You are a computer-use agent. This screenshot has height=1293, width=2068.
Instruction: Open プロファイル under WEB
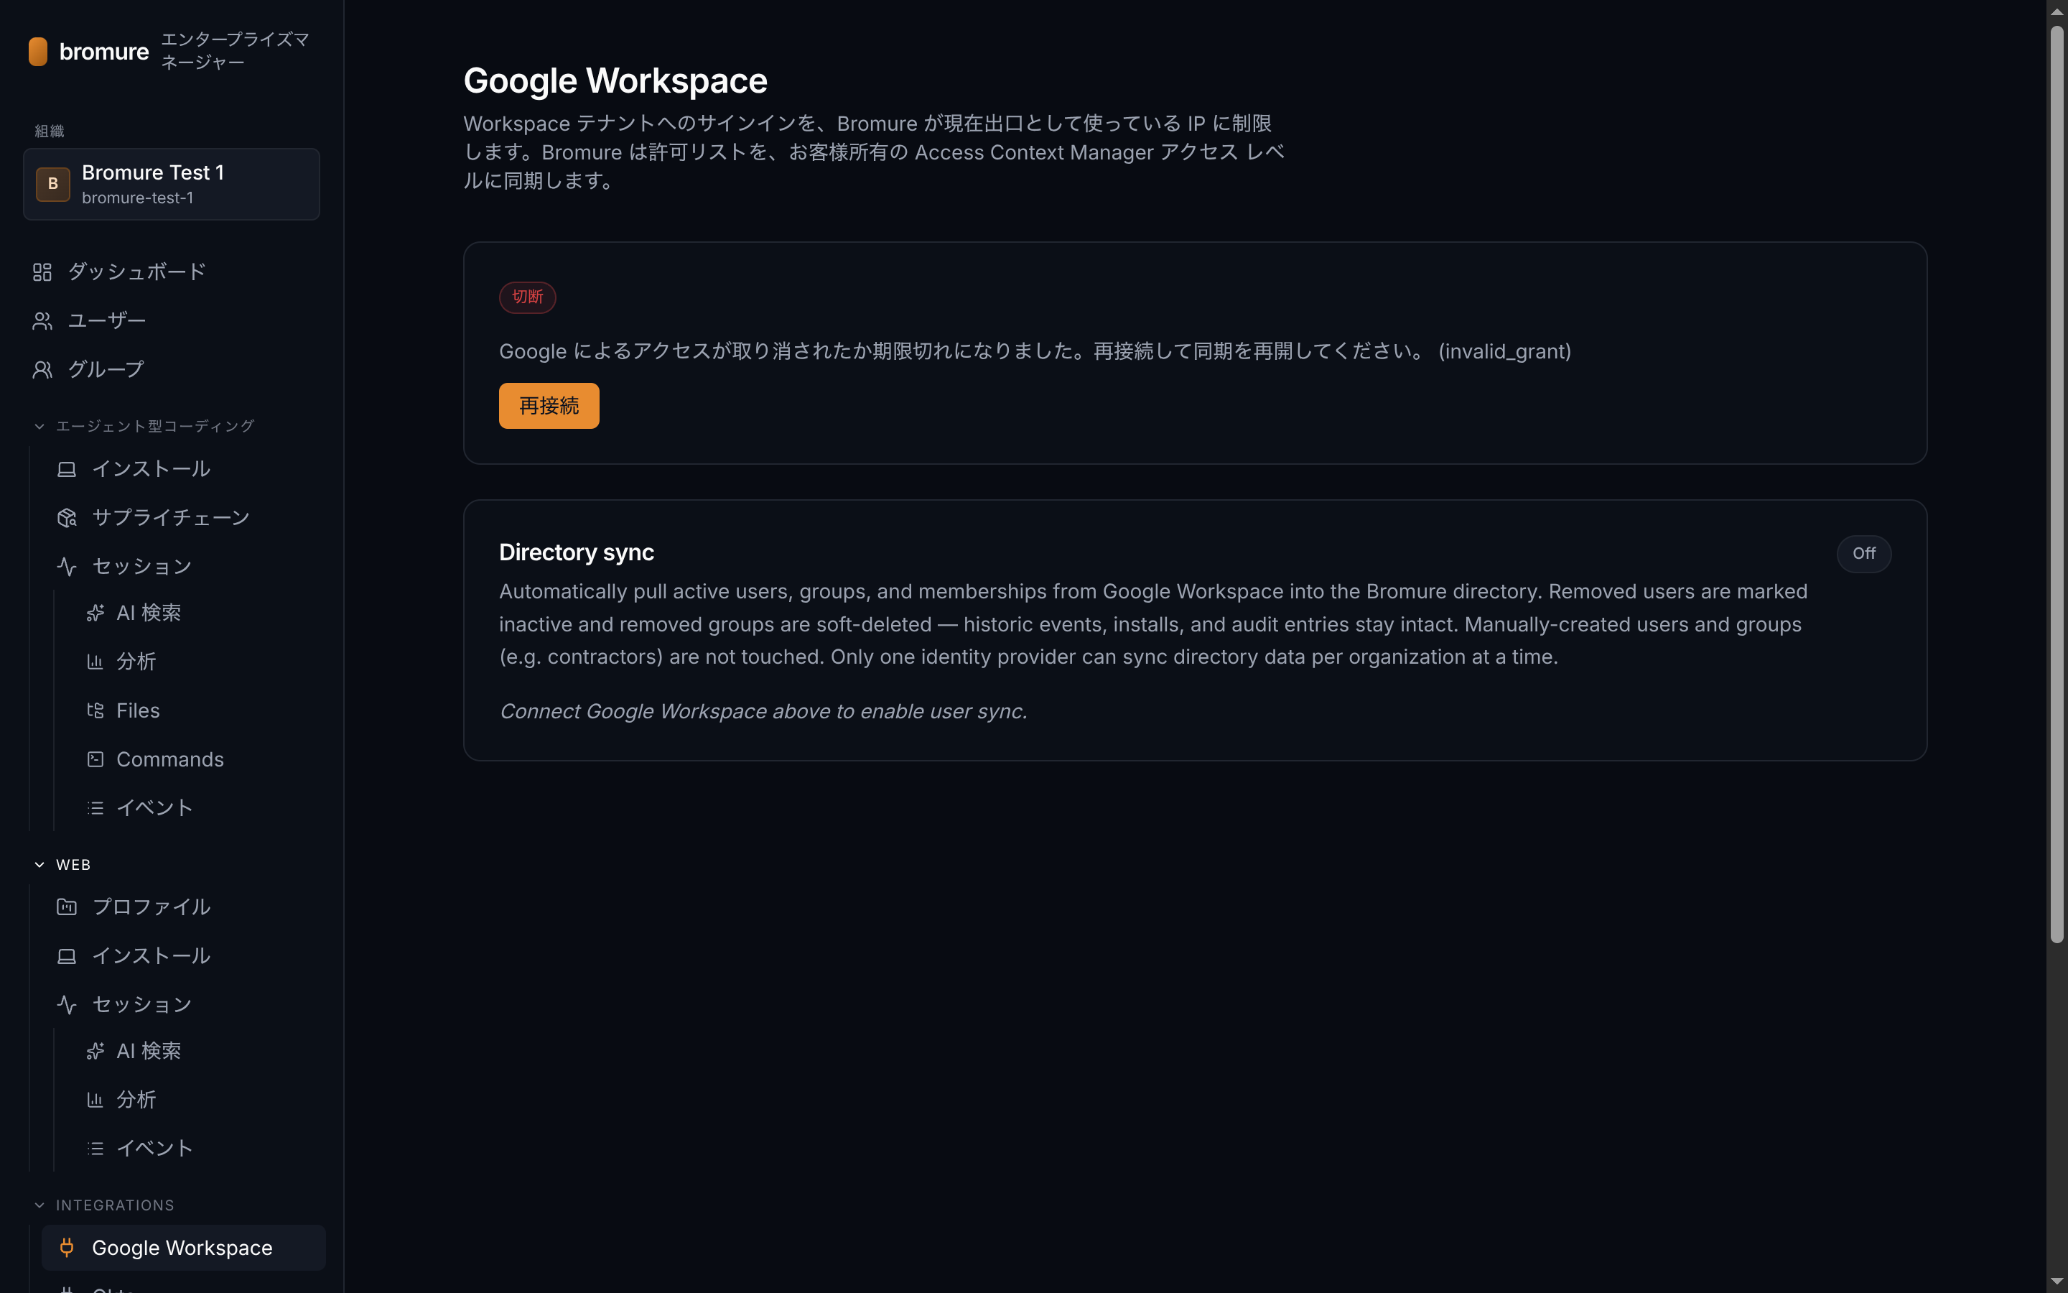[x=184, y=907]
